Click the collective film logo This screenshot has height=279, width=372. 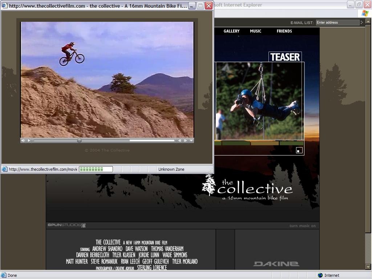247,188
